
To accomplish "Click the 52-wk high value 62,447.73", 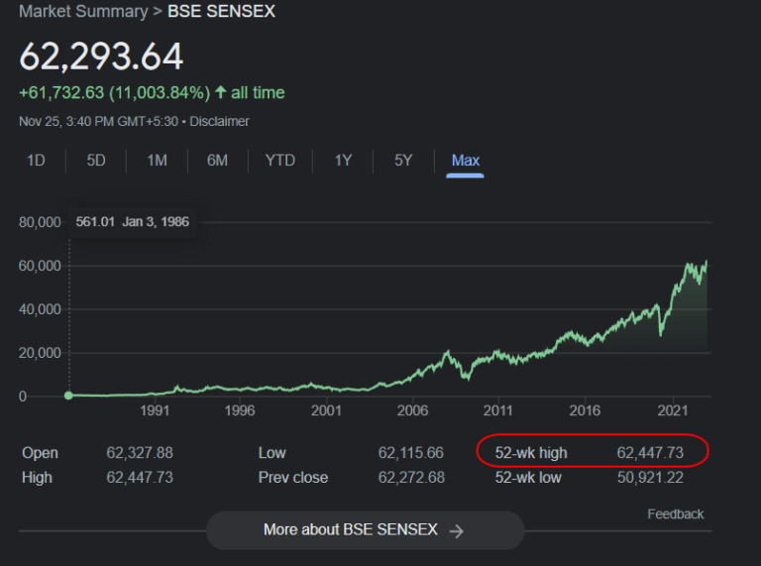I will click(650, 453).
